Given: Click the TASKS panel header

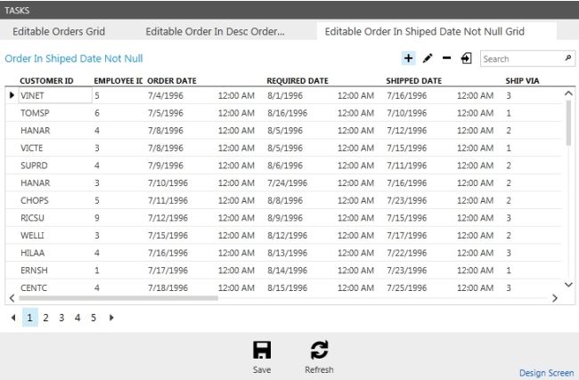Looking at the screenshot, I should [289, 10].
